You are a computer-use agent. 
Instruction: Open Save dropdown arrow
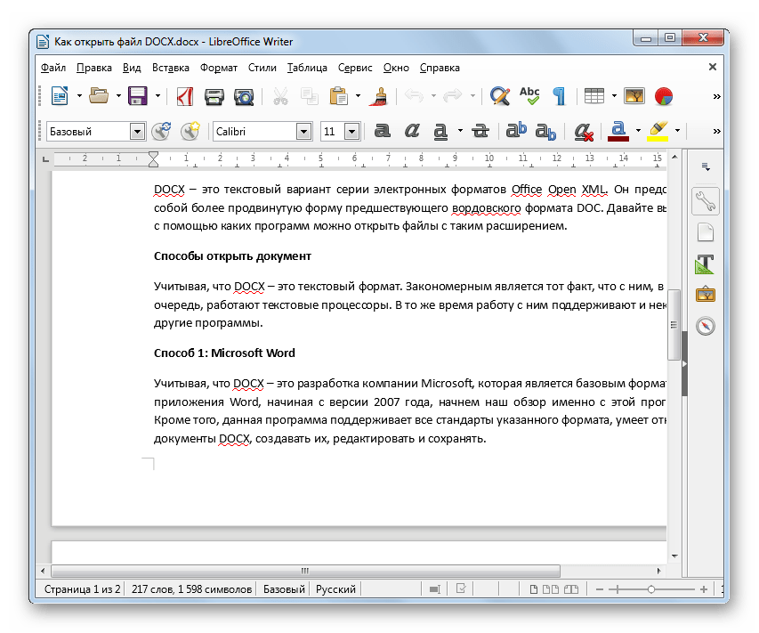pyautogui.click(x=157, y=96)
